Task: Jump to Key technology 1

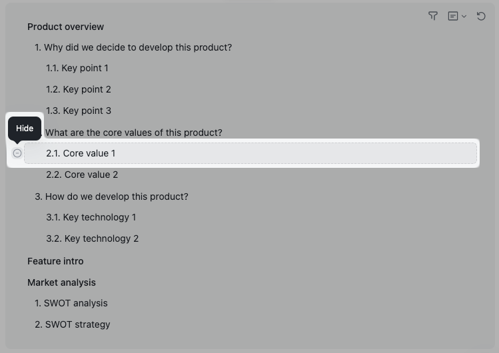Action: 91,217
